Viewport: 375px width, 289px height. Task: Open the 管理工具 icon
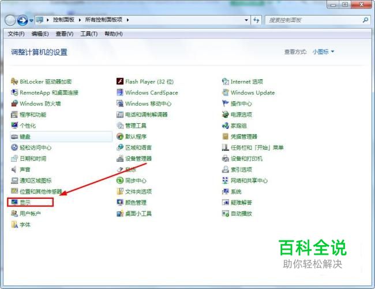[x=120, y=125]
